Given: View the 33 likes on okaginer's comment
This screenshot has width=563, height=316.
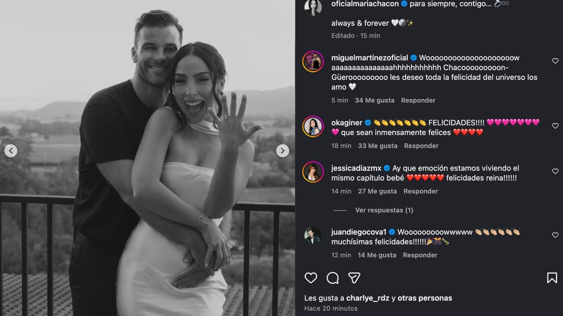Looking at the screenshot, I should (x=377, y=146).
